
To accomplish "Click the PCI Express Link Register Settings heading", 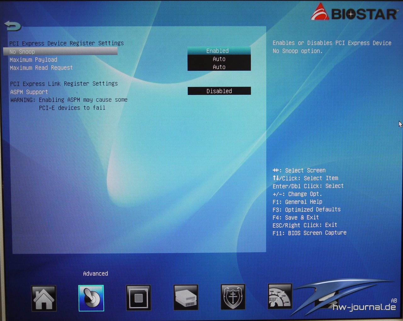I will pyautogui.click(x=64, y=84).
